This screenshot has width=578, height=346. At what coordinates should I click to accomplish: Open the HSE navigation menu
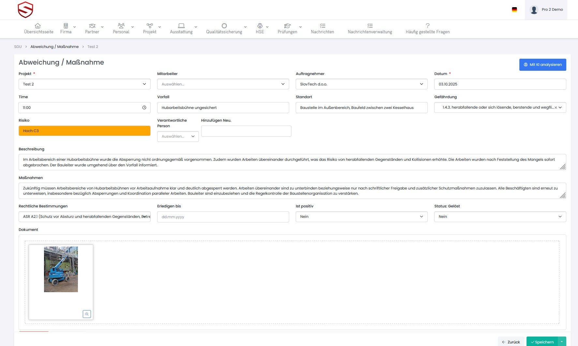[x=260, y=28]
